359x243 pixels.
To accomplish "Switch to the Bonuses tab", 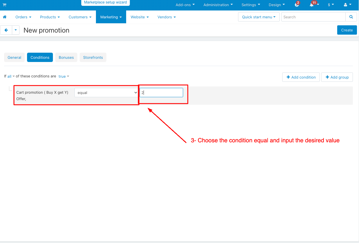I will [66, 57].
